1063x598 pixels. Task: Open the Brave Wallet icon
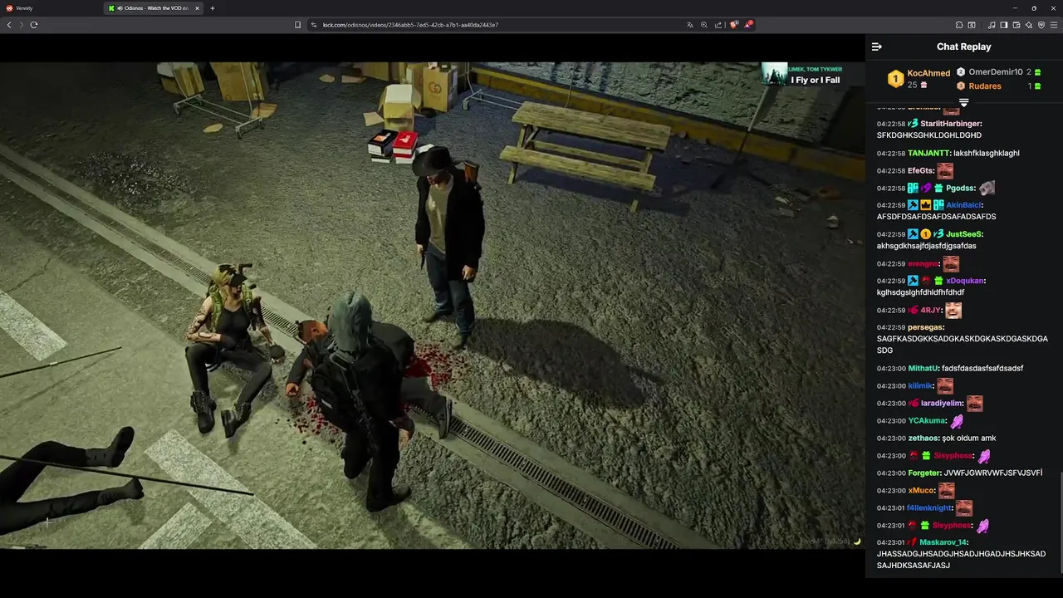(x=1016, y=25)
